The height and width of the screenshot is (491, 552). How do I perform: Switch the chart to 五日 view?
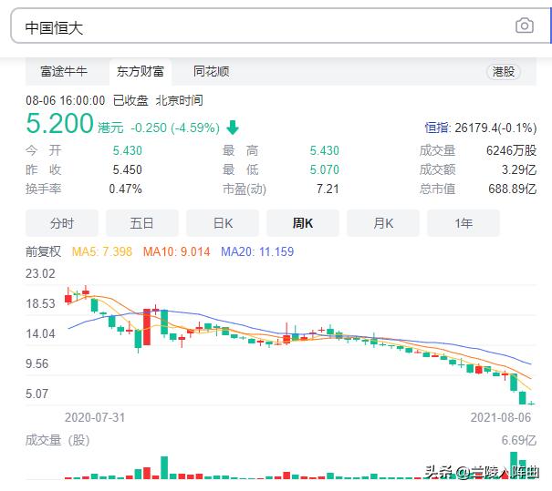click(x=142, y=223)
